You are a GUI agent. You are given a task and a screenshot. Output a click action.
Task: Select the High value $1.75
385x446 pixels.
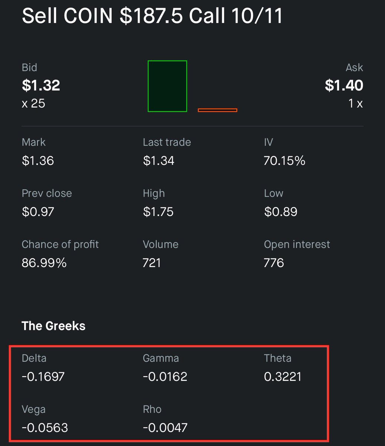click(x=158, y=211)
